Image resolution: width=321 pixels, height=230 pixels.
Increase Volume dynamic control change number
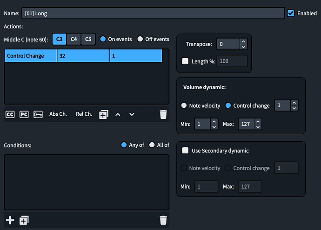[x=294, y=103]
